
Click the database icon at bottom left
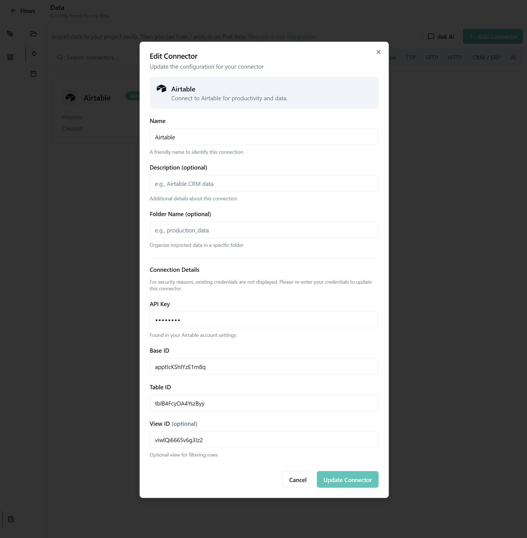11,519
